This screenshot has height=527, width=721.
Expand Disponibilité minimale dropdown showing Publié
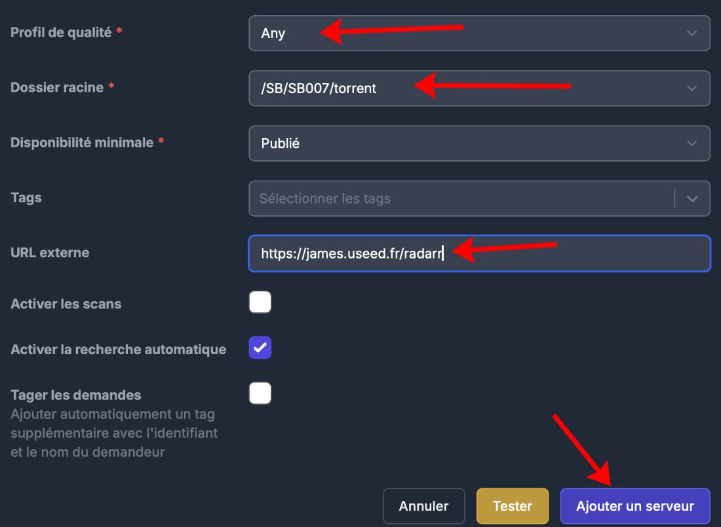point(479,143)
